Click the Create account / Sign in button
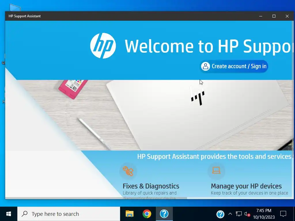295x221 pixels. click(x=234, y=66)
